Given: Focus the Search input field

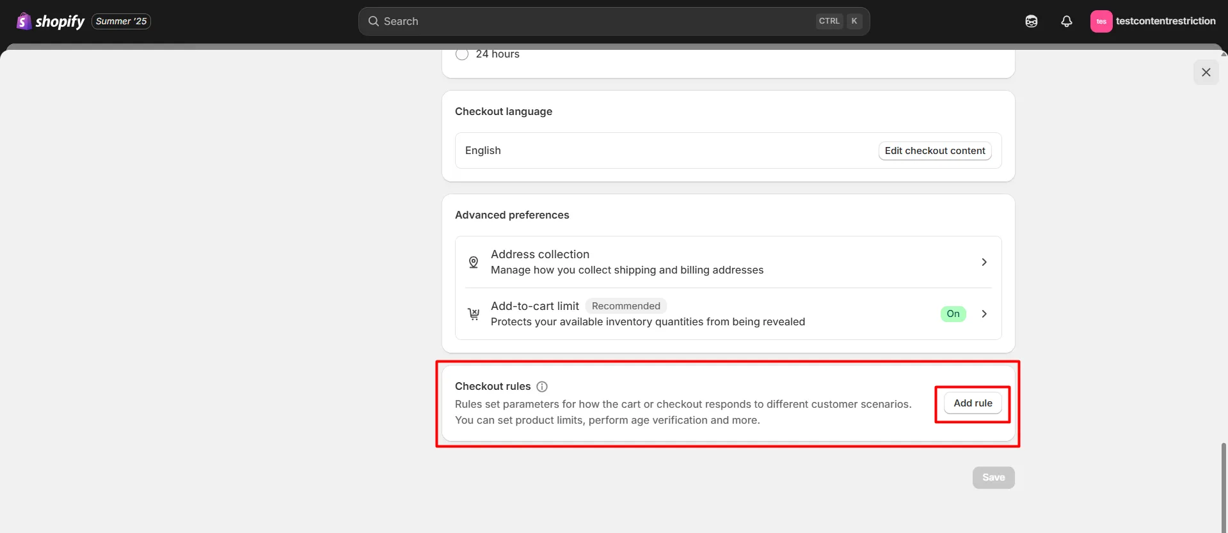Looking at the screenshot, I should click(614, 21).
